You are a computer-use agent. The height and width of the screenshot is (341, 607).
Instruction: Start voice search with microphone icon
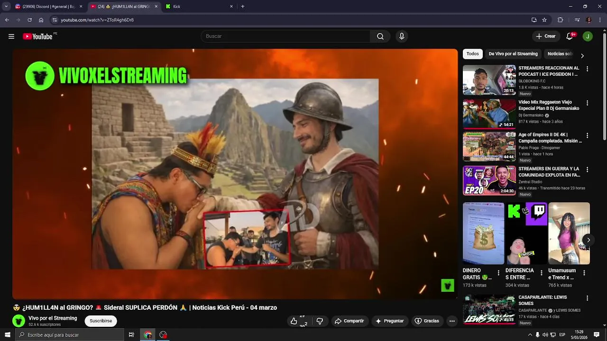click(402, 36)
